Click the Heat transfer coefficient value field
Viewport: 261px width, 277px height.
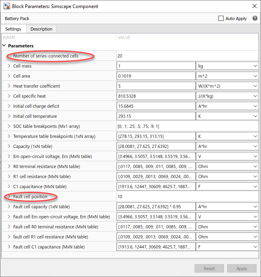(156, 86)
